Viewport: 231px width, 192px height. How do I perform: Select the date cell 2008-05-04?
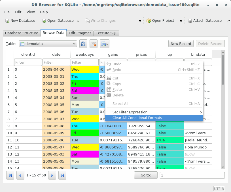[x=56, y=98]
